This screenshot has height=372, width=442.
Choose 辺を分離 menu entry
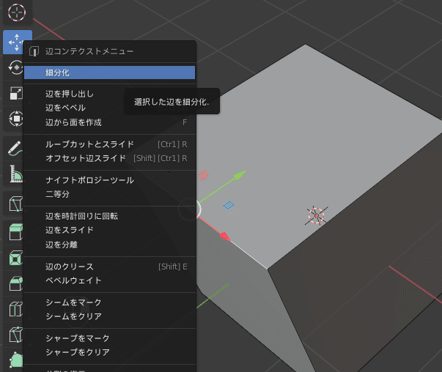(x=109, y=245)
